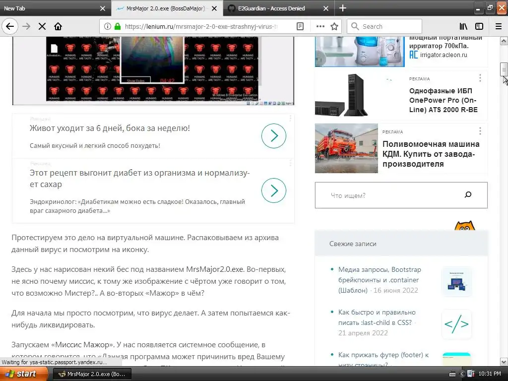This screenshot has height=381, width=508.
Task: Click the vertical scrollbar thumb
Action: click(x=504, y=69)
